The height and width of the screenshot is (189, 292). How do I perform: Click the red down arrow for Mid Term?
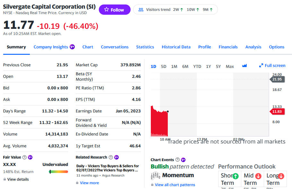point(258,176)
